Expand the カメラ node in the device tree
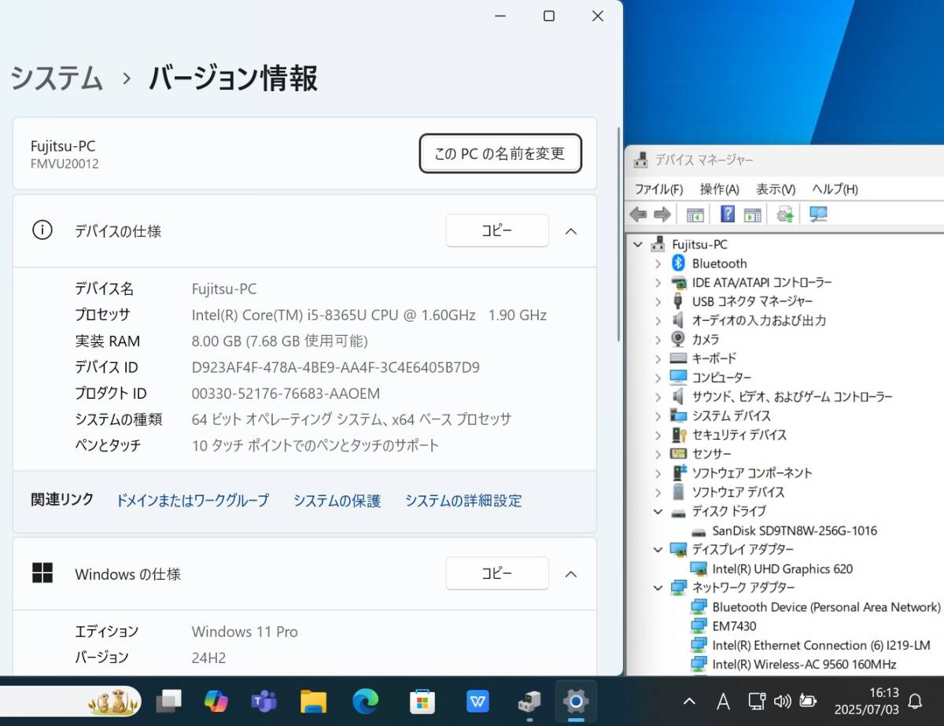Screen dimensions: 944x726 pos(658,340)
